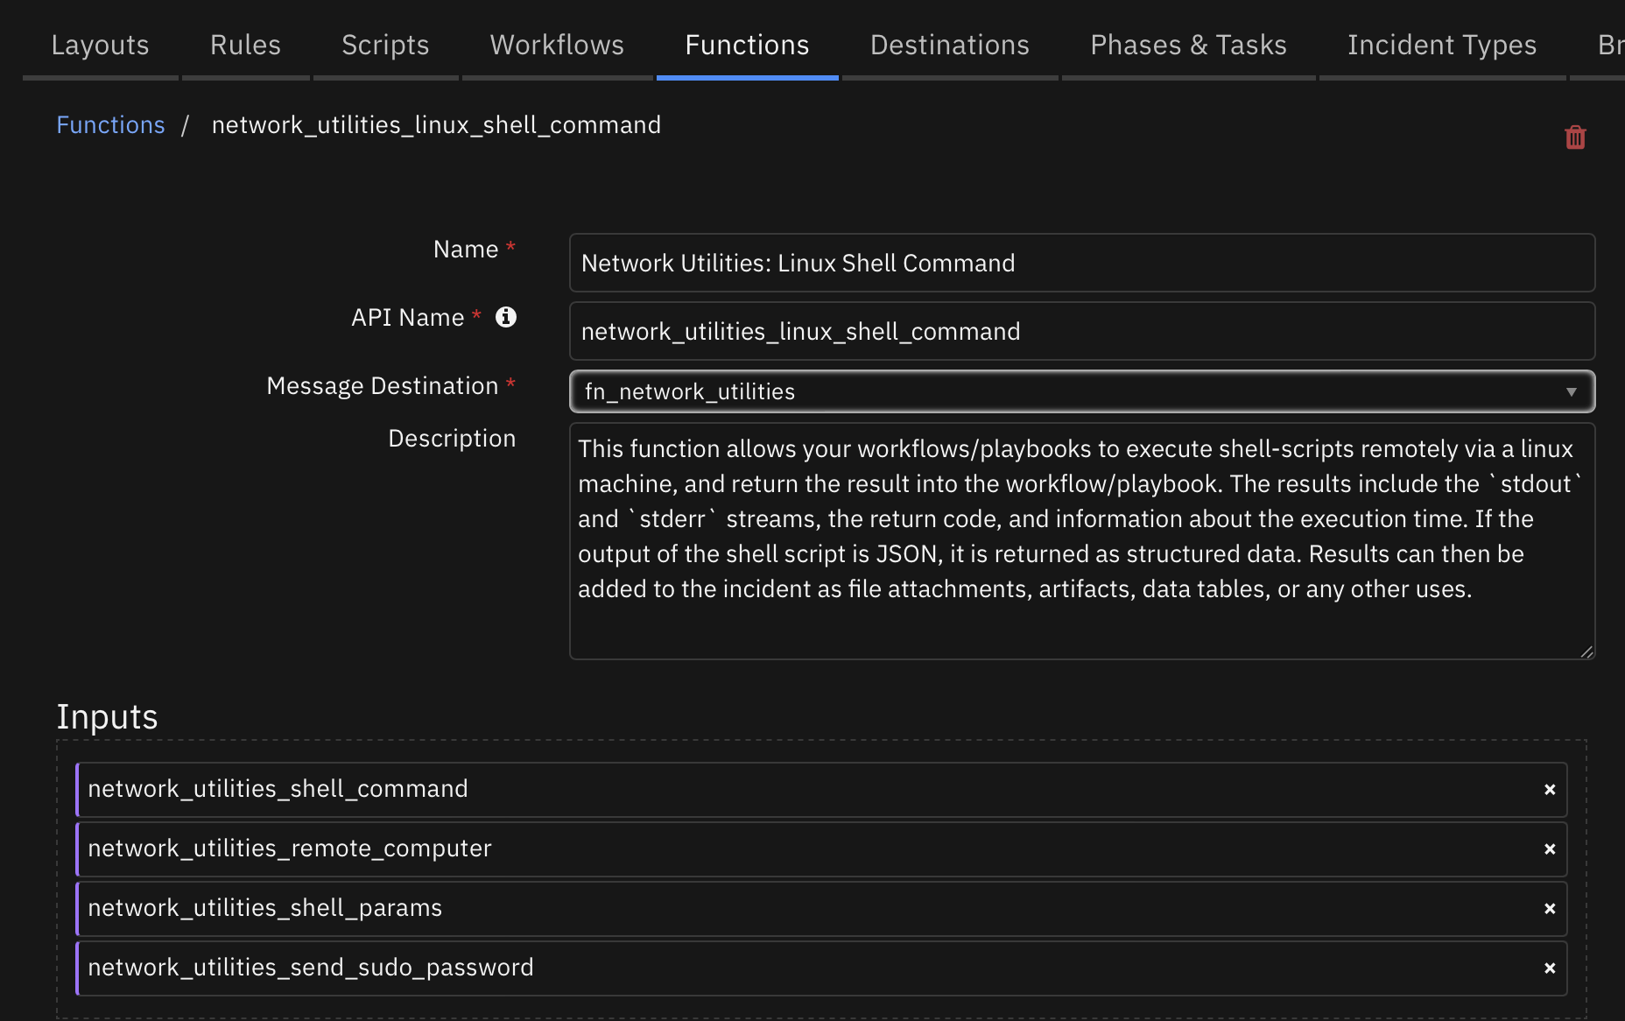Remove network_utilities_remote_computer input

point(1550,849)
